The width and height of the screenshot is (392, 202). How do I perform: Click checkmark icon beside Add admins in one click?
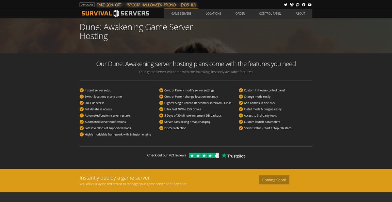tap(241, 103)
